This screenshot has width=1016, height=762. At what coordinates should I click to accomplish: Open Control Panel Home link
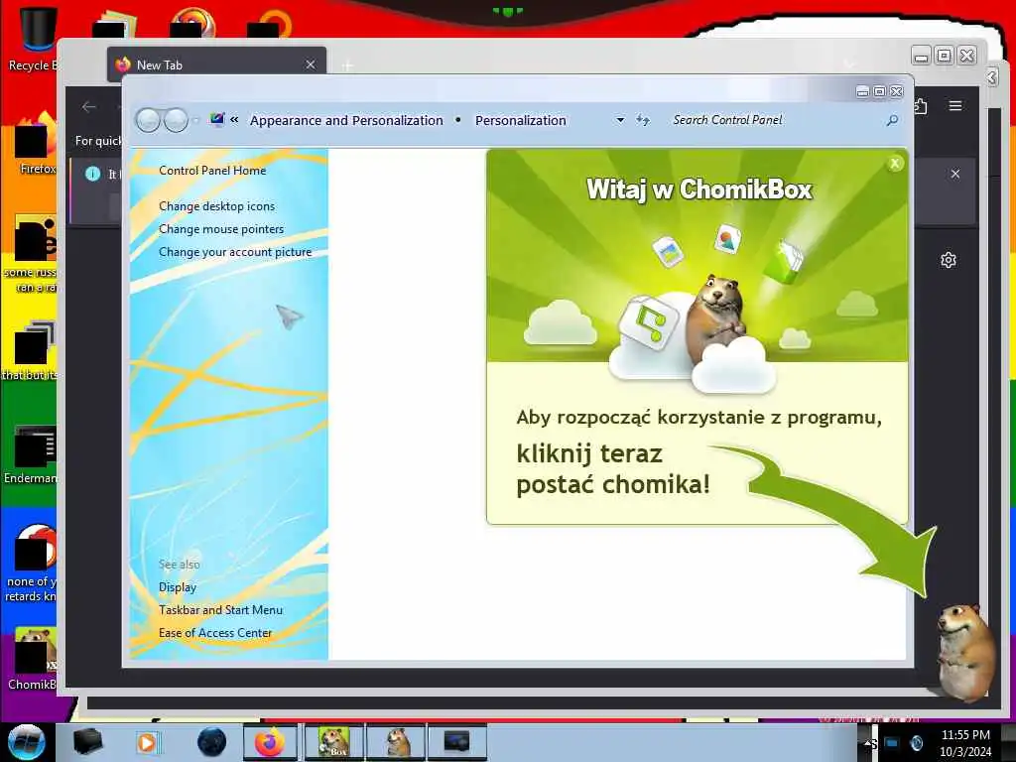212,171
